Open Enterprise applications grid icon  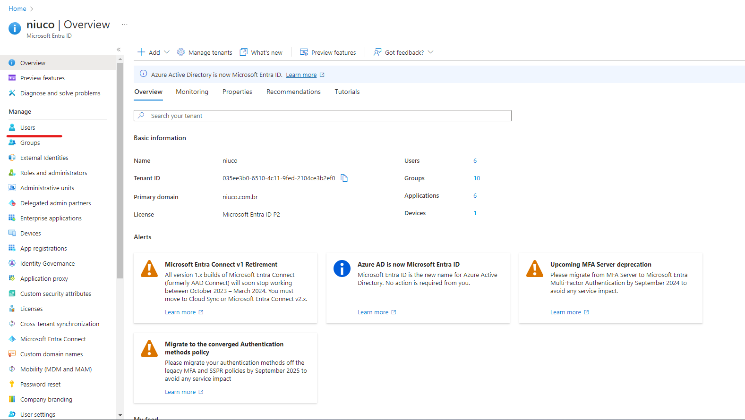(x=12, y=218)
